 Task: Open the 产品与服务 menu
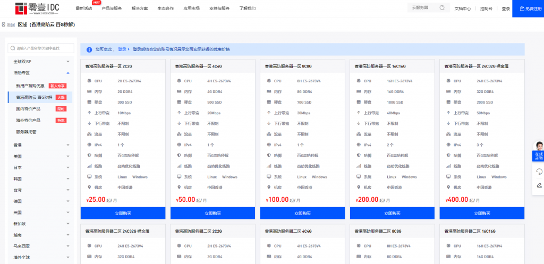[112, 8]
